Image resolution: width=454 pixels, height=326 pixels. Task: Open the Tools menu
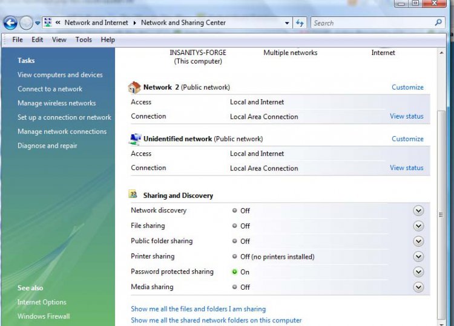[x=84, y=40]
